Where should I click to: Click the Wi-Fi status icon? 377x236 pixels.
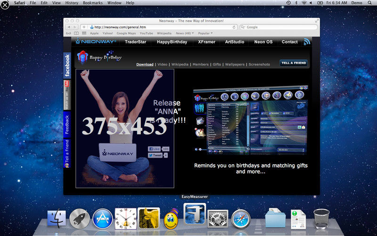[304, 3]
